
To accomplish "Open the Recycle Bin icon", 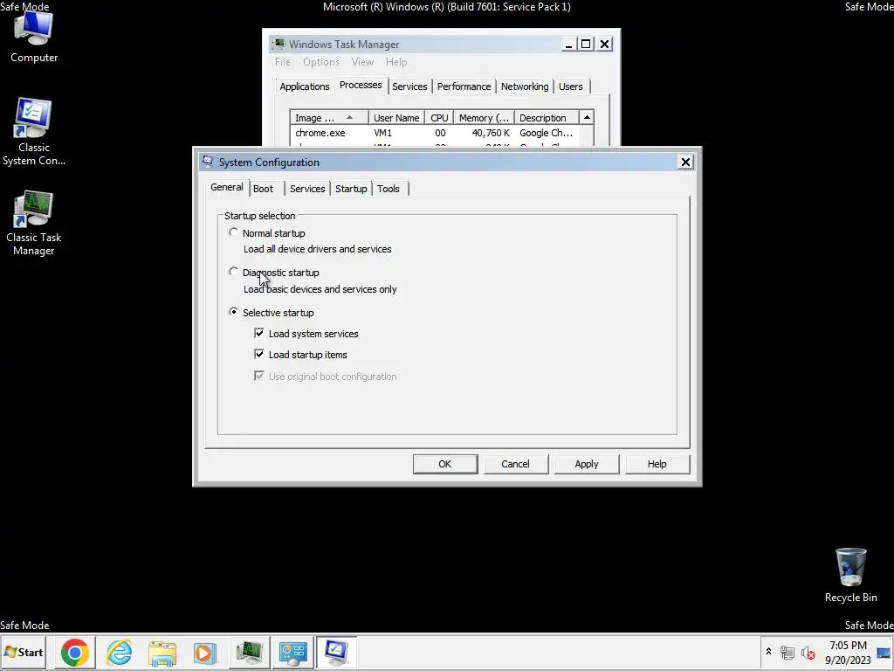I will (850, 575).
